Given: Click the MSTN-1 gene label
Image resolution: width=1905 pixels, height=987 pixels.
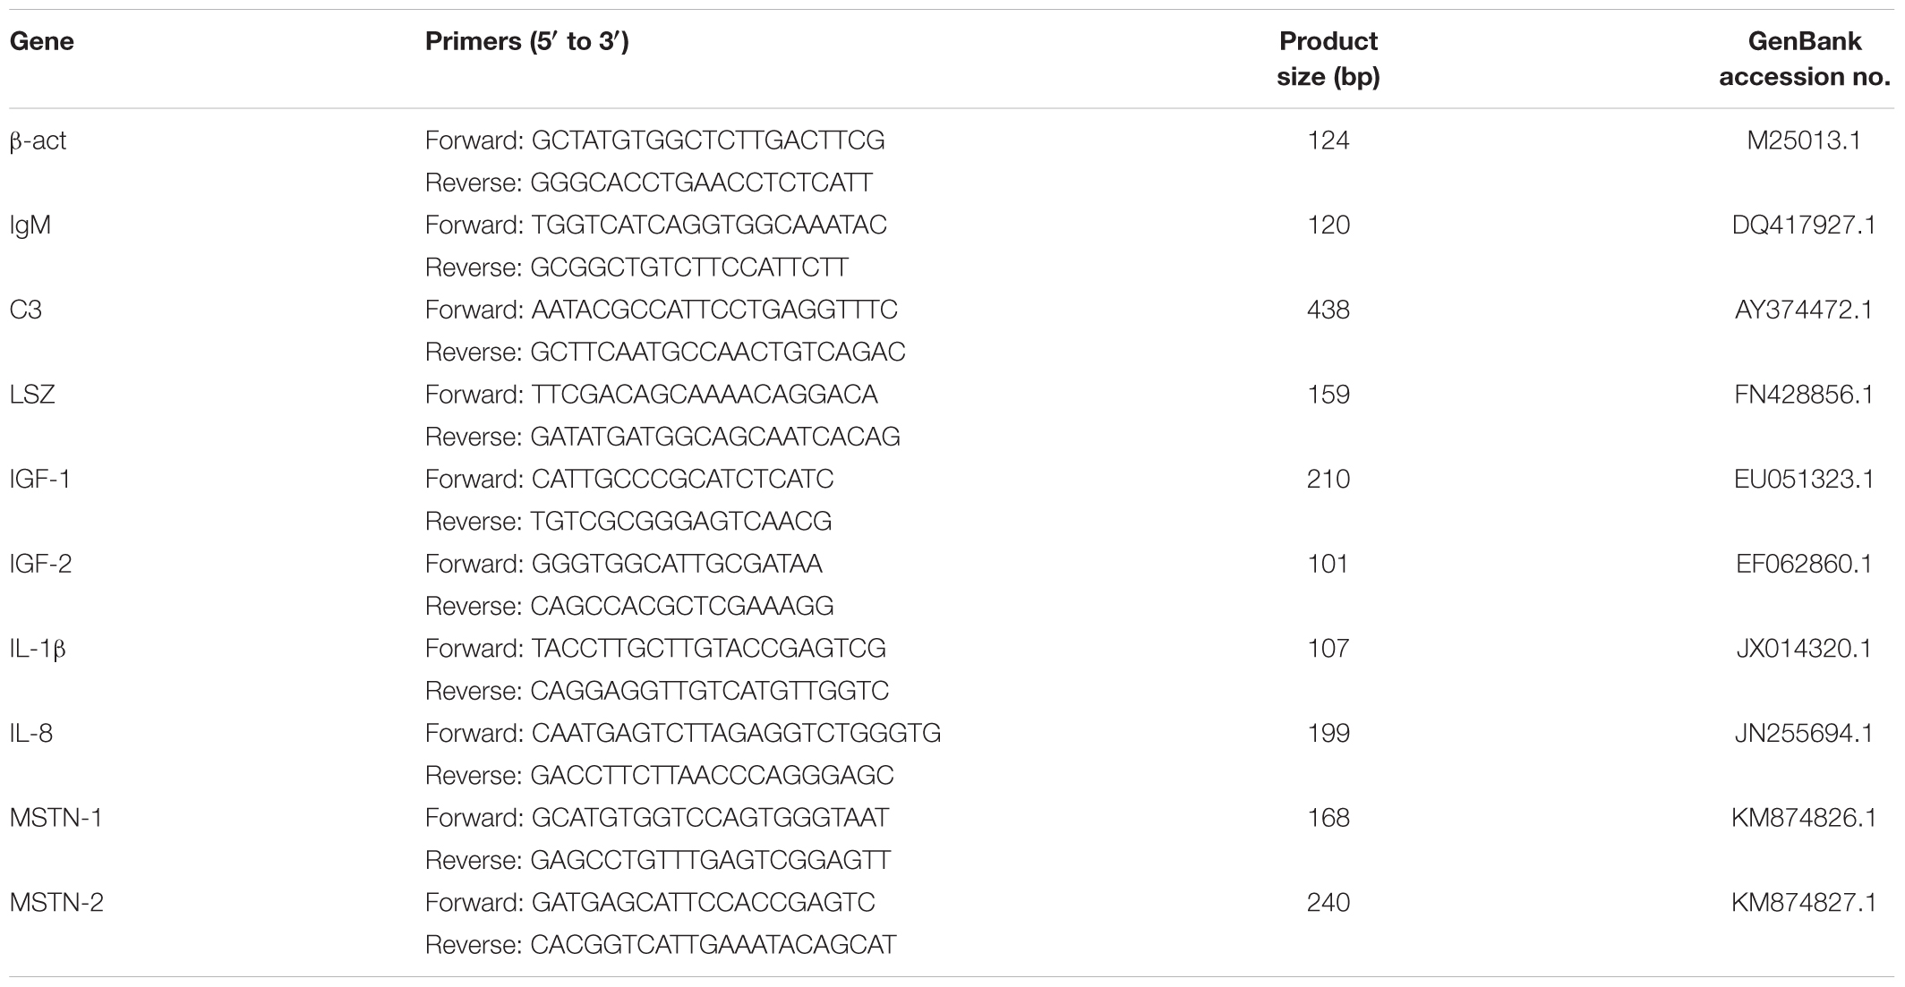Looking at the screenshot, I should click(x=56, y=818).
